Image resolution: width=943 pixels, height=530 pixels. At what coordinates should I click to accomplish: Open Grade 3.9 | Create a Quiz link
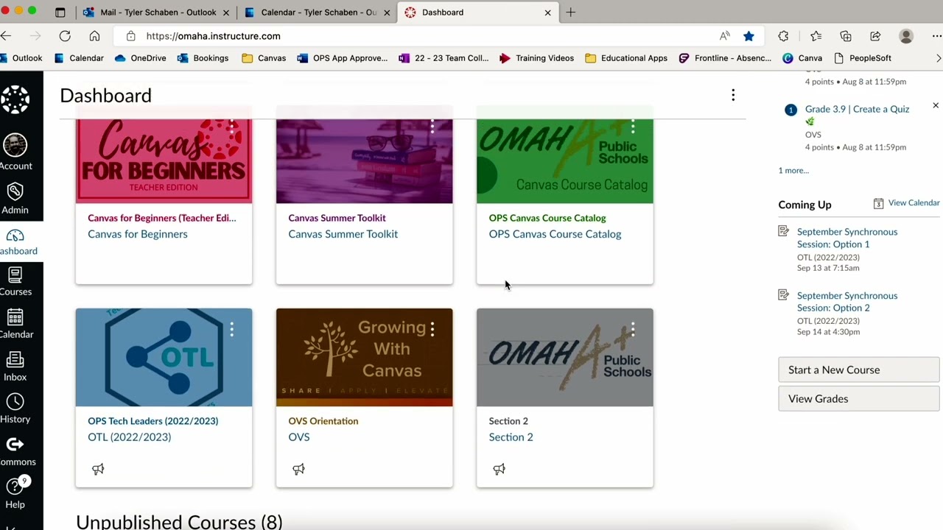857,109
